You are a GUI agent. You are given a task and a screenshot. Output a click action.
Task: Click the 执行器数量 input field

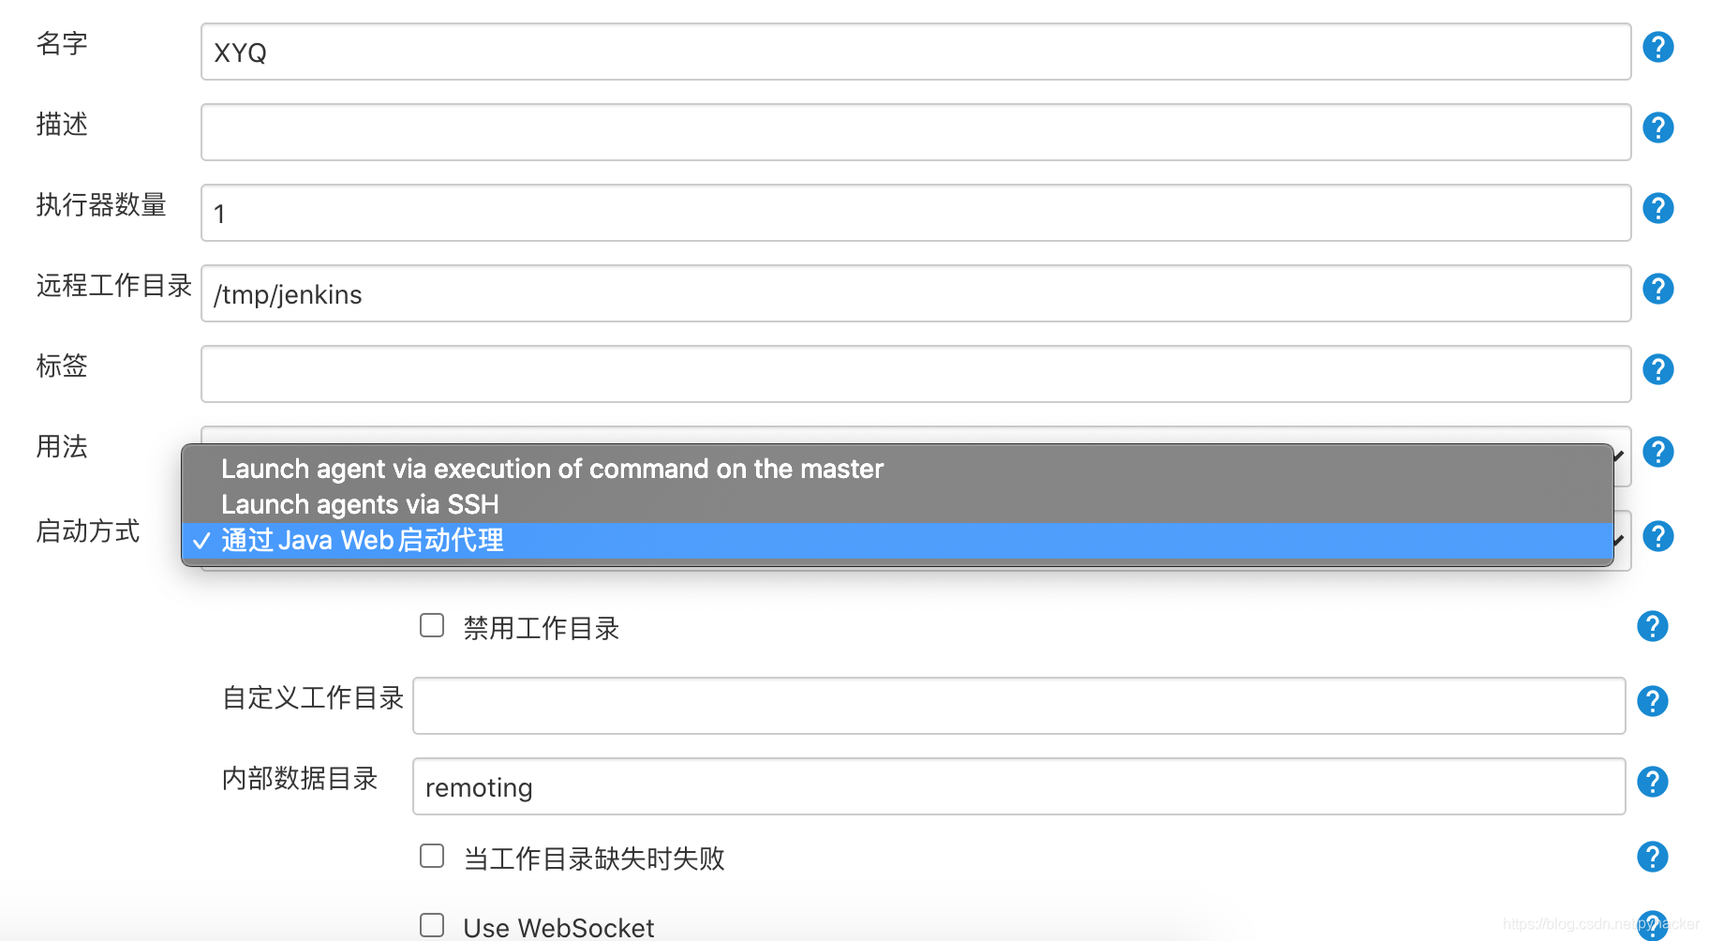pyautogui.click(x=915, y=213)
